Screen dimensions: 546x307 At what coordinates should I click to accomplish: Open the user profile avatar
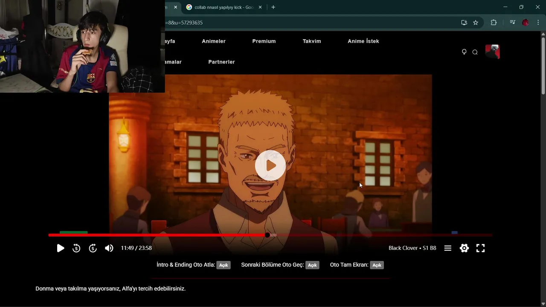click(492, 52)
